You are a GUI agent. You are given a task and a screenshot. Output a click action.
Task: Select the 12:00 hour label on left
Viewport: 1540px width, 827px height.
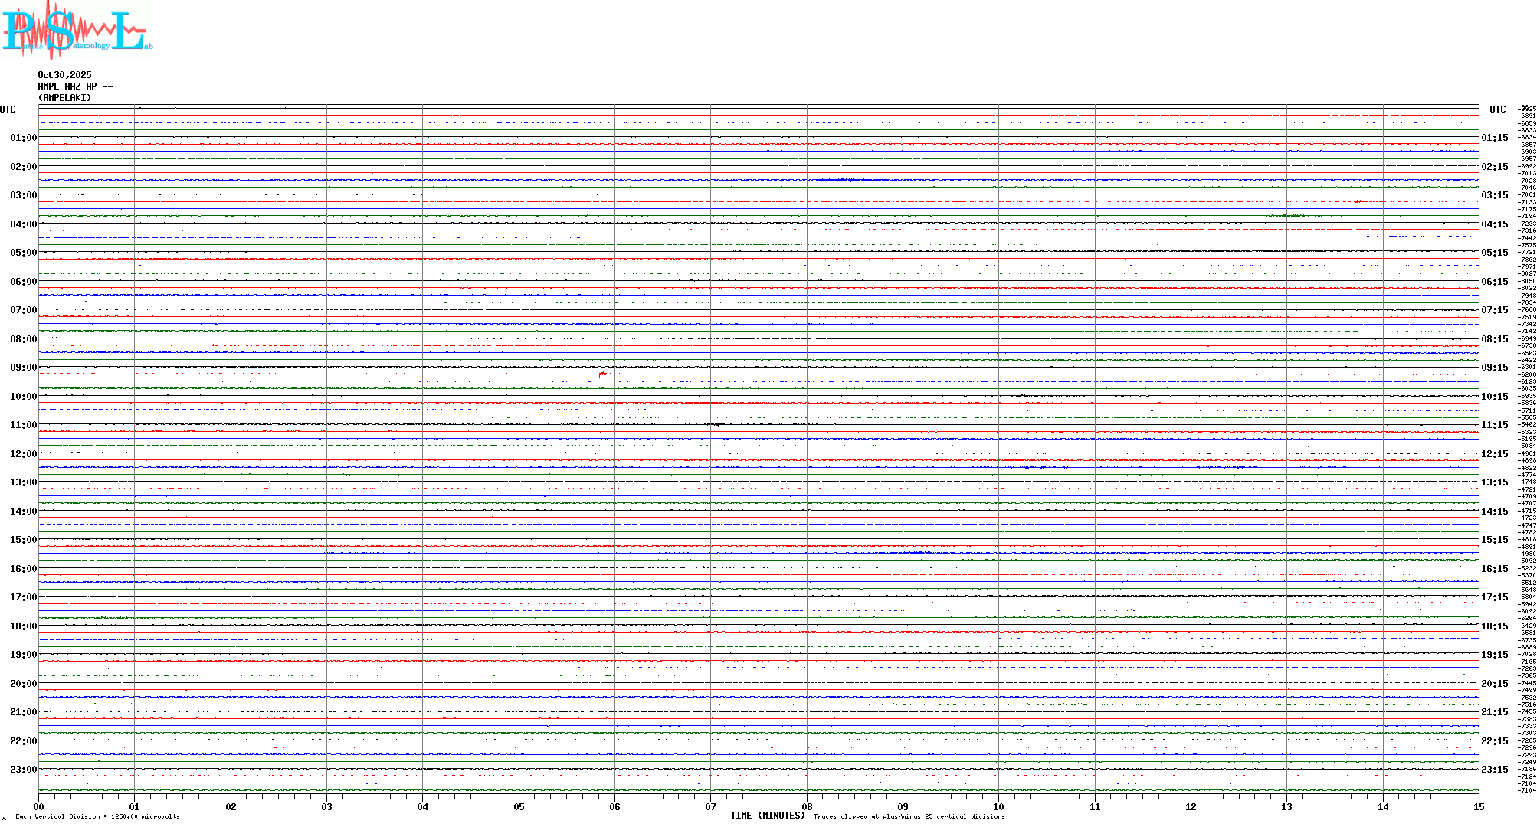coord(23,454)
